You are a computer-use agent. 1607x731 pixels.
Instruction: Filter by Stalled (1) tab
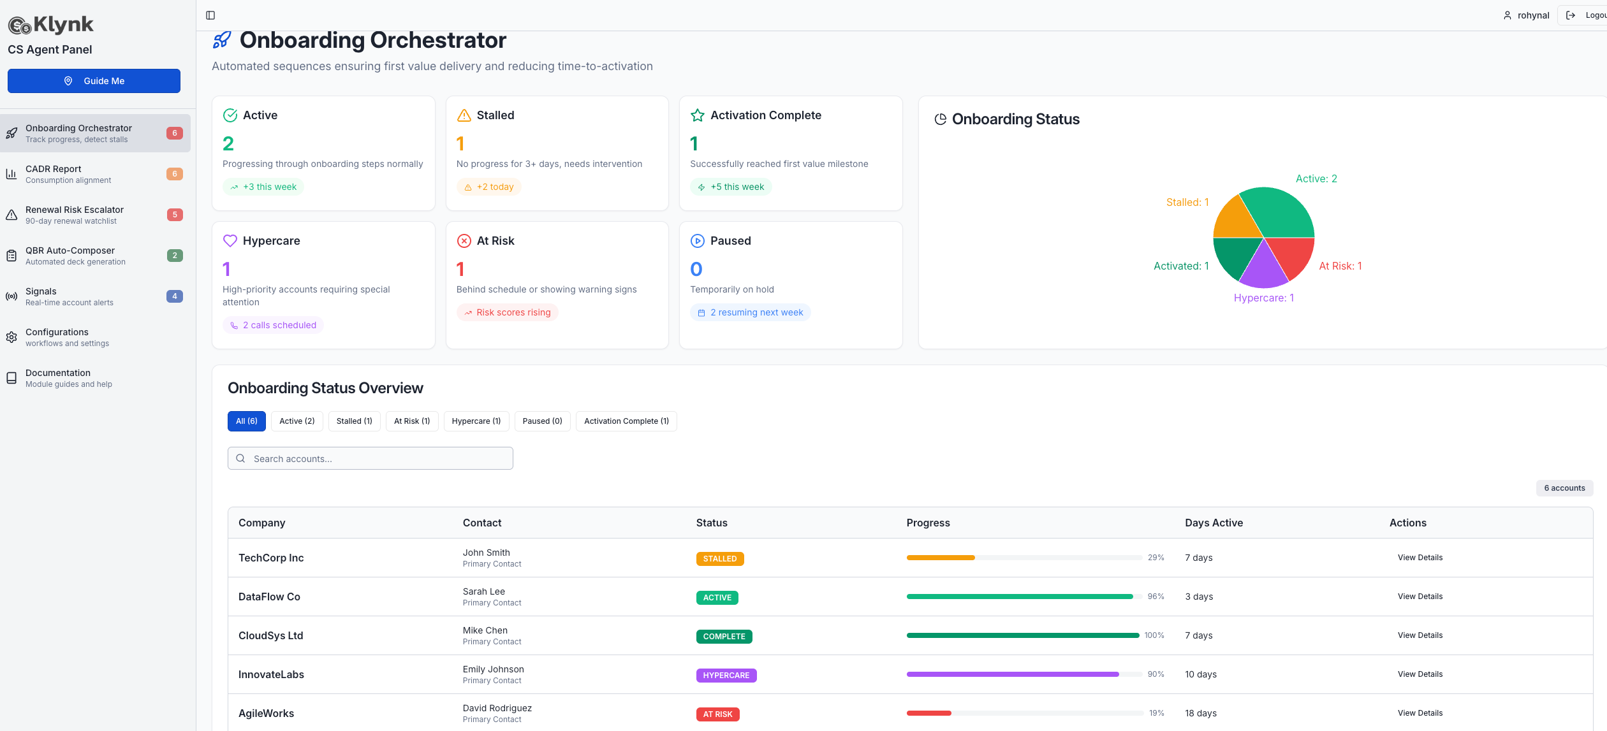click(x=354, y=421)
